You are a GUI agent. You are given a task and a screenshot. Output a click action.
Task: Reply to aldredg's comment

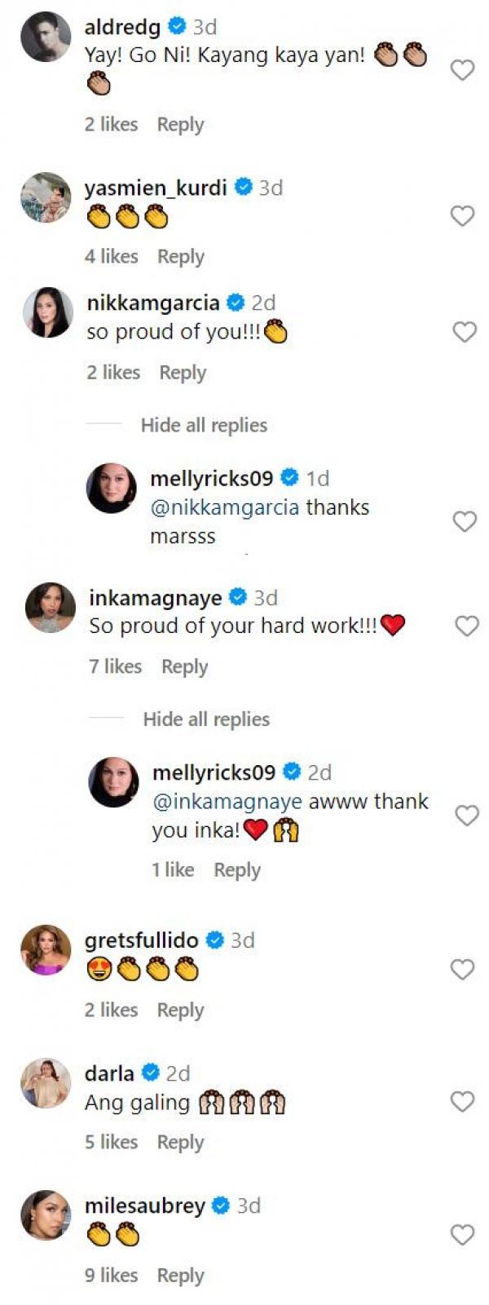[180, 125]
